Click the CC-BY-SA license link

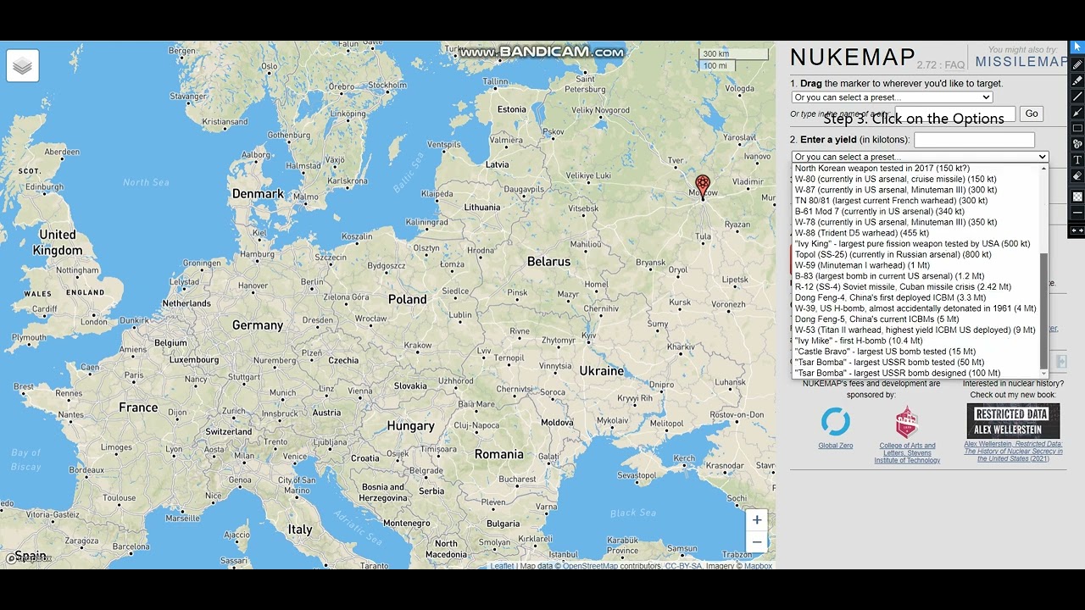click(683, 566)
